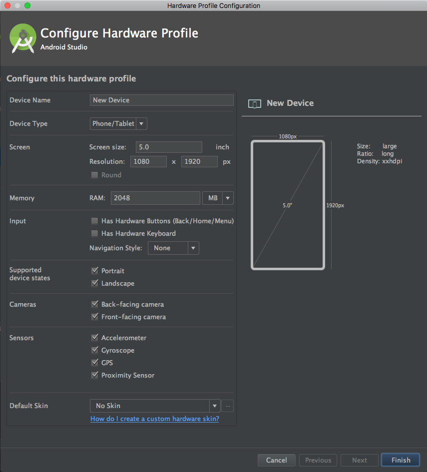Screen dimensions: 427x472
Task: Open the Device Type dropdown
Action: (x=118, y=124)
